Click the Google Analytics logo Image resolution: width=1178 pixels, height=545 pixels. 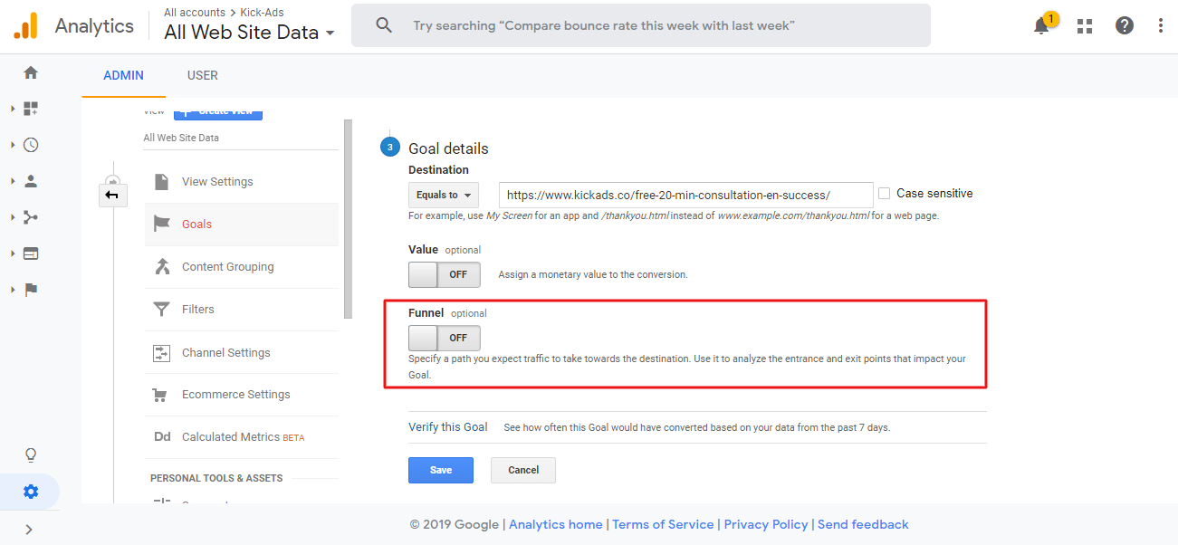(26, 26)
